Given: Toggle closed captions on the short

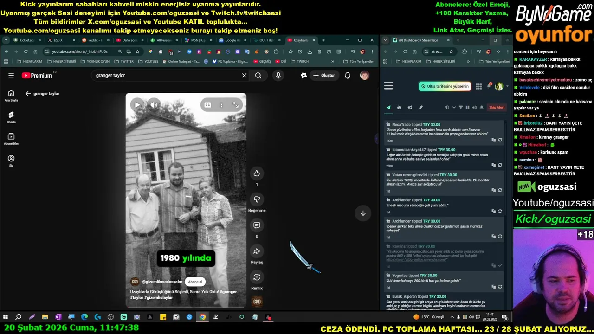Looking at the screenshot, I should 207,105.
